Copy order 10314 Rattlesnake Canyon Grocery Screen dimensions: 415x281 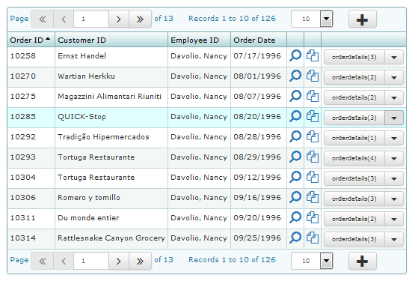coord(313,238)
